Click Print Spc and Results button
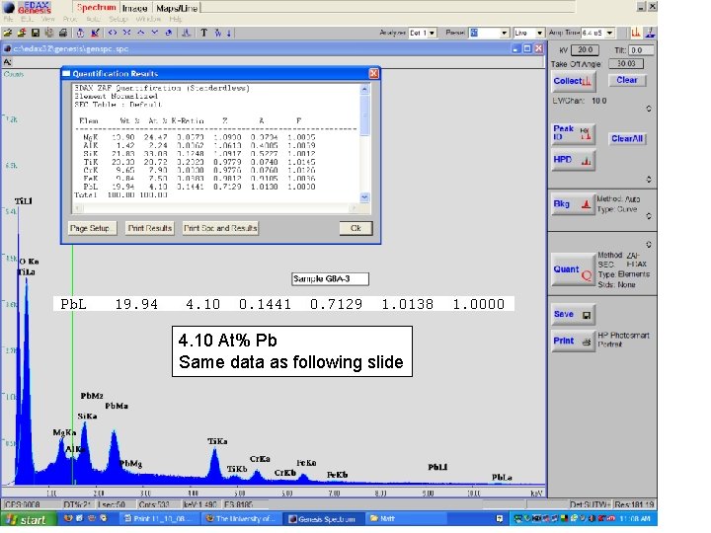The height and width of the screenshot is (533, 711). pyautogui.click(x=220, y=228)
